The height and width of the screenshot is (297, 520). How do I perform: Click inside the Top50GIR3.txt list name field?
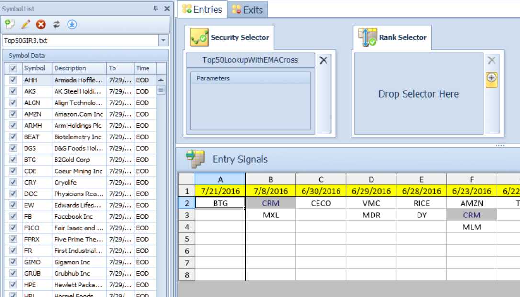coord(80,41)
